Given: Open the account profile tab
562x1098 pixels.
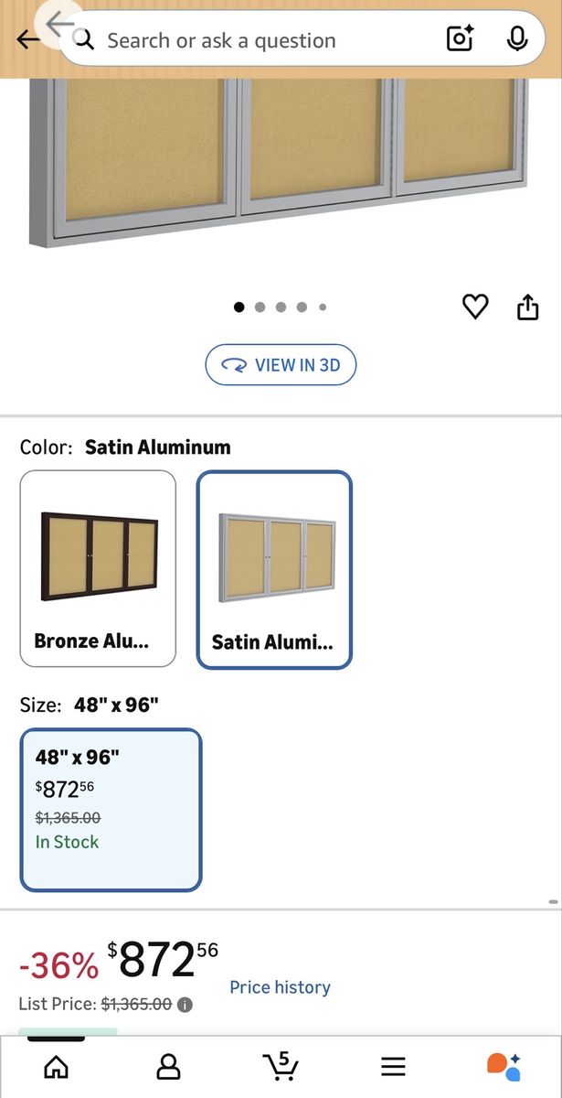Looking at the screenshot, I should (168, 1066).
